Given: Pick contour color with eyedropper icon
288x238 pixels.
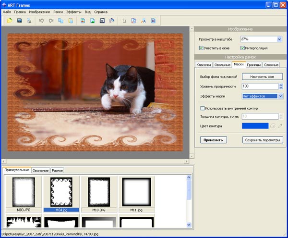Looking at the screenshot, I should tap(280, 125).
